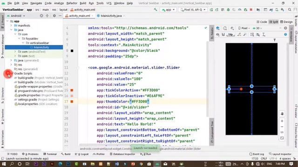Select MainActivity in project tree
The width and height of the screenshot is (298, 167).
[41, 47]
